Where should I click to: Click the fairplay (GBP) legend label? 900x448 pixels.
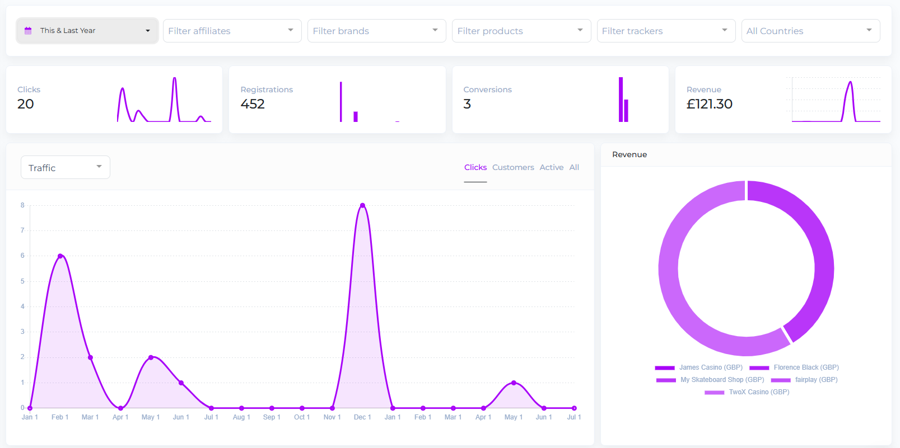coord(817,380)
